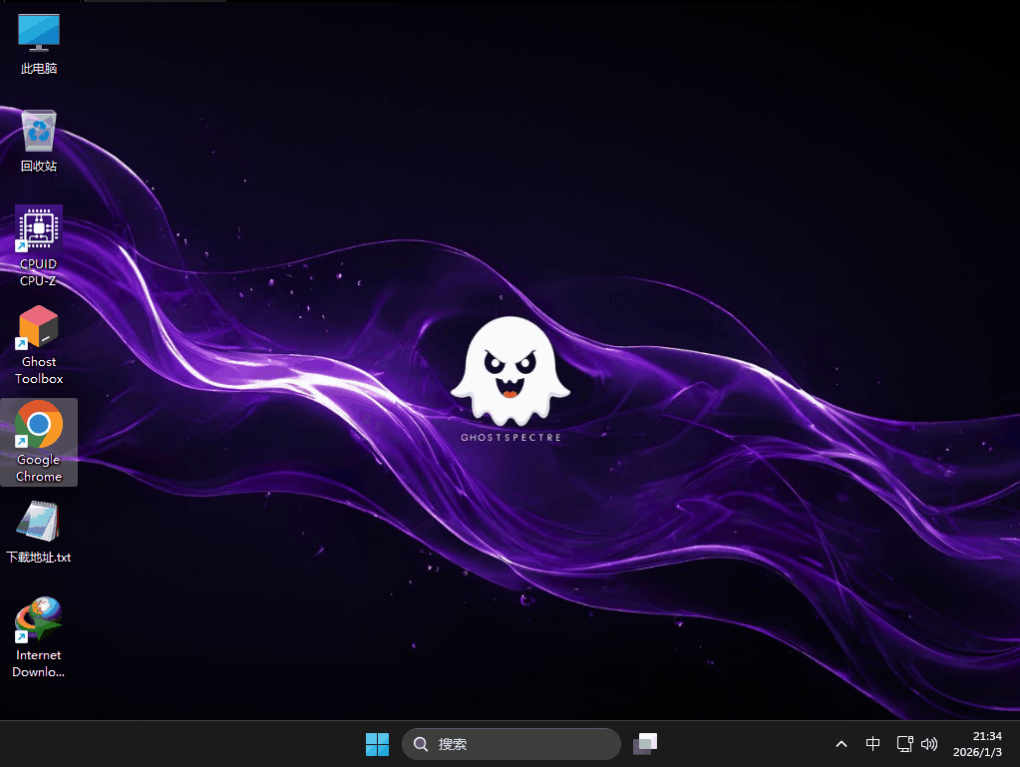
Task: Toggle the 中 input method indicator
Action: [x=873, y=744]
